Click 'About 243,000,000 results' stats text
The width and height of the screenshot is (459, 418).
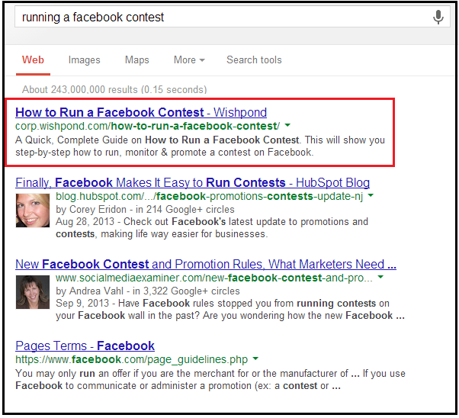pos(114,89)
